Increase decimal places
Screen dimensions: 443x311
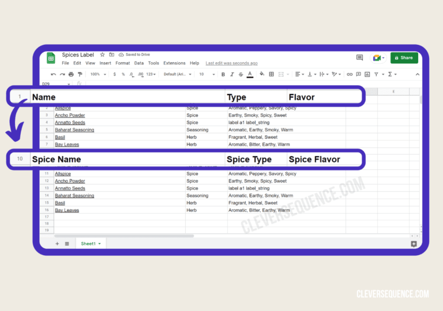pyautogui.click(x=140, y=74)
